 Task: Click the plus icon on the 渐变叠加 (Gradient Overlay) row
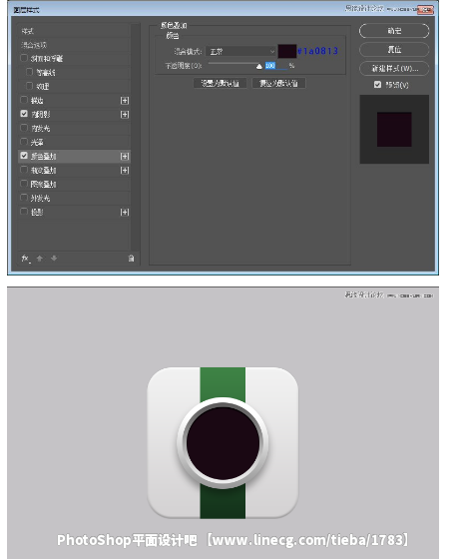tap(125, 171)
